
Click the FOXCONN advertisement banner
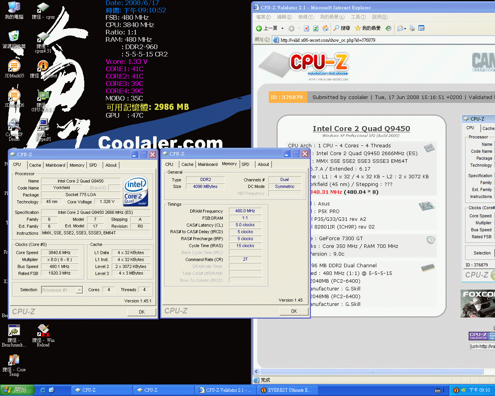478,304
